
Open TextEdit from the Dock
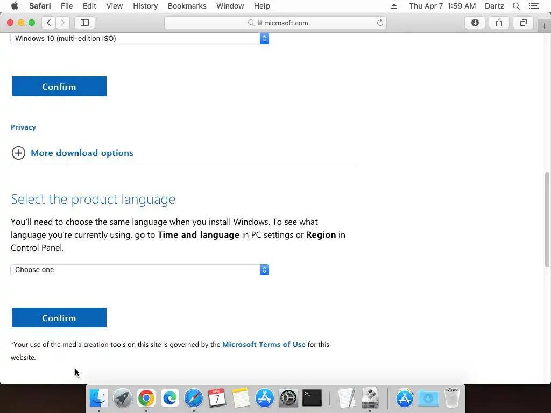point(347,398)
